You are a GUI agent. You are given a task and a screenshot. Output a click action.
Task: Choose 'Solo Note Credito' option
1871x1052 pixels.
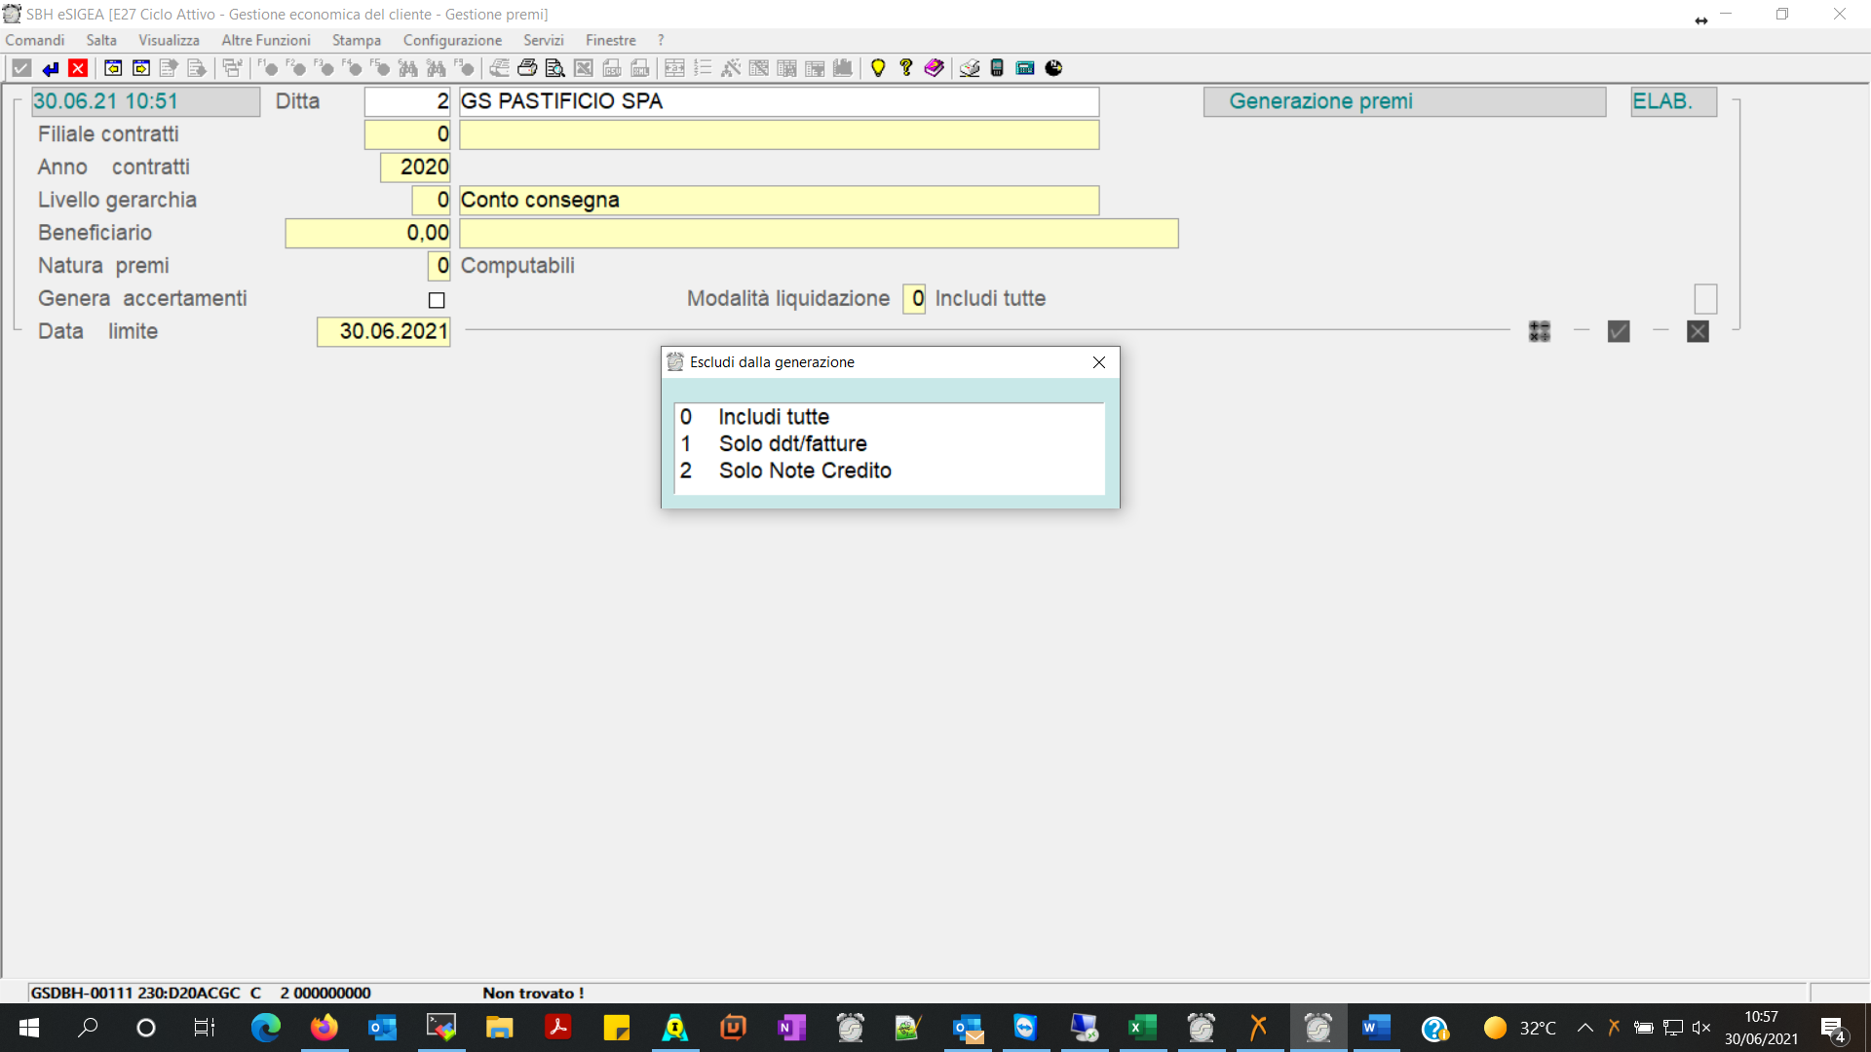click(805, 471)
